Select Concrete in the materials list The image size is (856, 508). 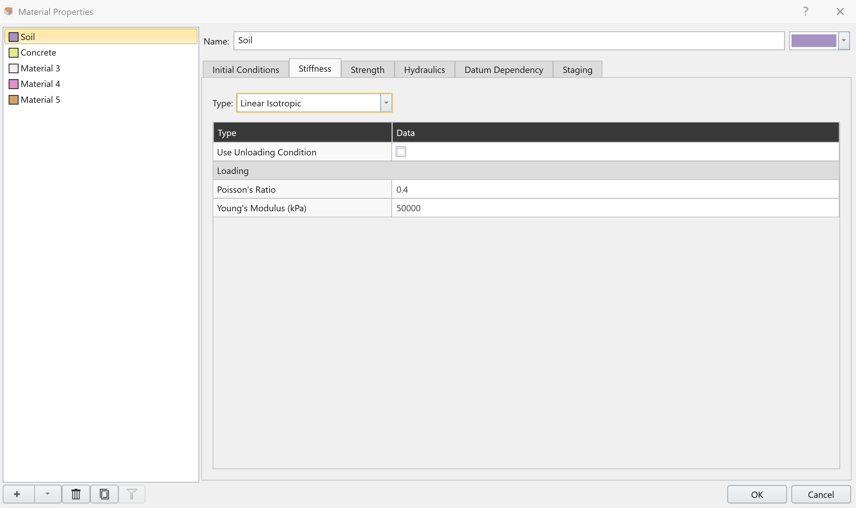click(101, 52)
